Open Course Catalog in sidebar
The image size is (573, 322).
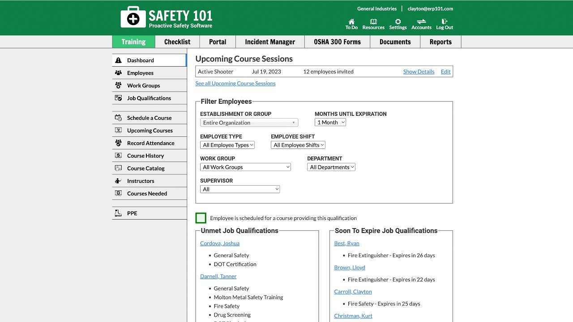[149, 168]
